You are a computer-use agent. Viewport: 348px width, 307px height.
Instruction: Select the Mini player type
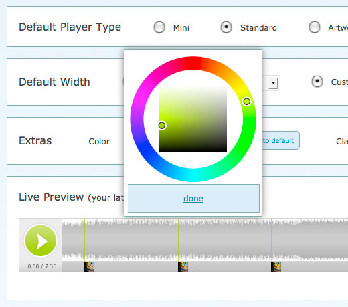pyautogui.click(x=159, y=27)
